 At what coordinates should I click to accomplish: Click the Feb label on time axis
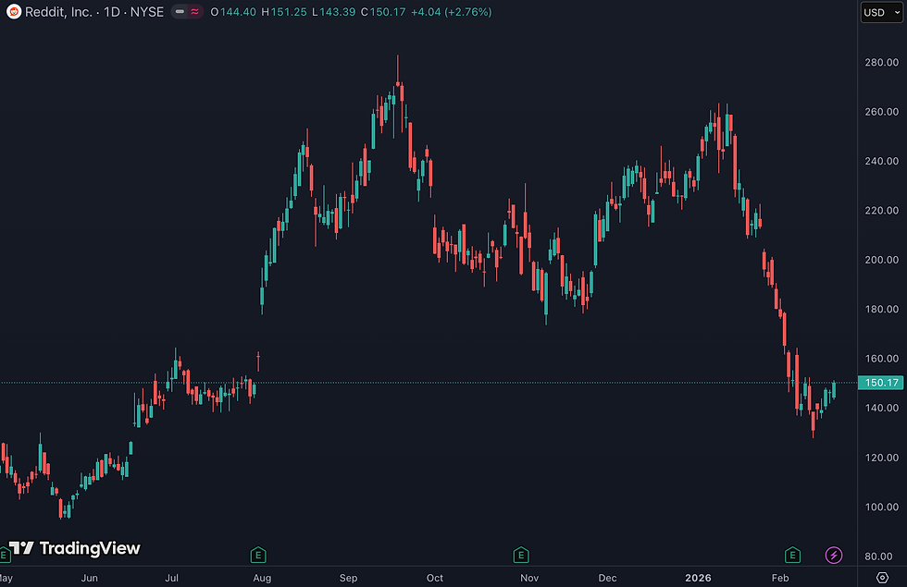[780, 578]
